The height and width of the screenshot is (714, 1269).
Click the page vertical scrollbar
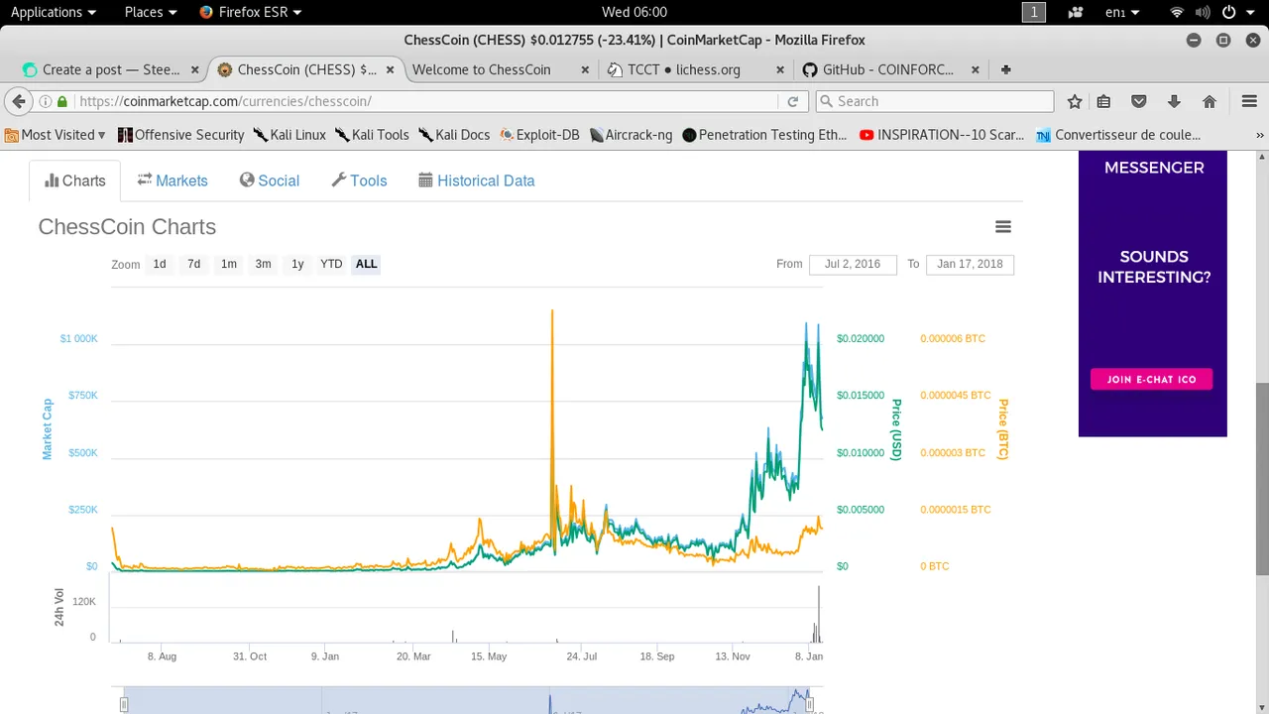(1262, 479)
